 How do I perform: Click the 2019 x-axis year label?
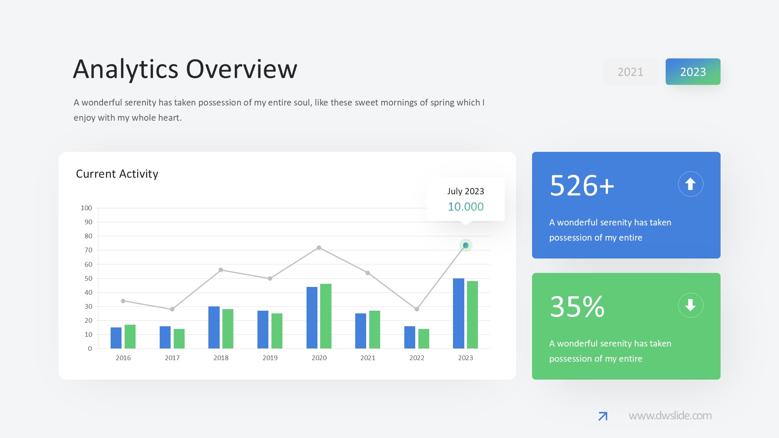tap(270, 358)
